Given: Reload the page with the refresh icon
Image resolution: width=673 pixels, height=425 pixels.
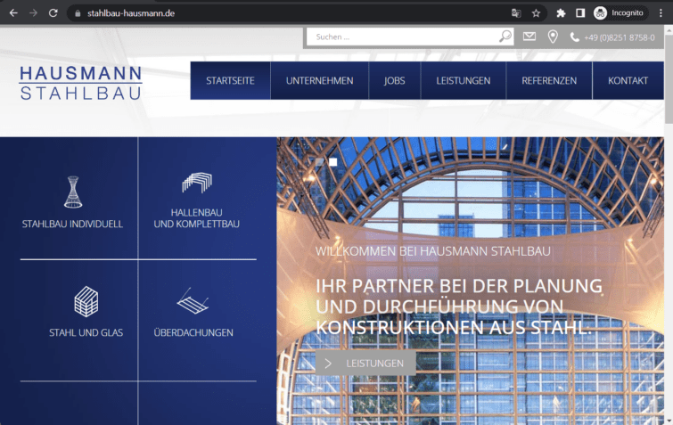Looking at the screenshot, I should click(53, 12).
